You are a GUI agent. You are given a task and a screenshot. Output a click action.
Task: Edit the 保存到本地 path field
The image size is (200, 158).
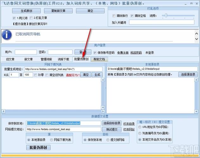click(x=63, y=123)
